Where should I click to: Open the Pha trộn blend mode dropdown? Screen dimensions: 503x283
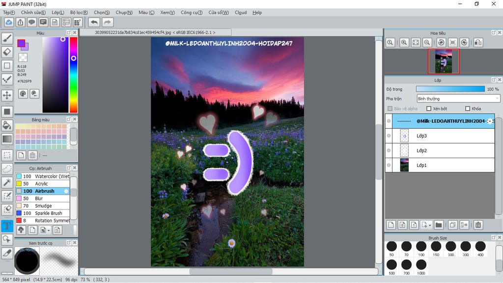[x=458, y=98]
